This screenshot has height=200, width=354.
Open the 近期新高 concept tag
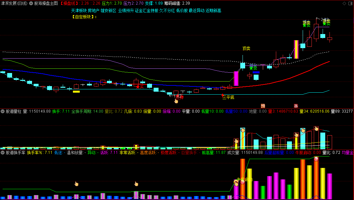point(213,10)
